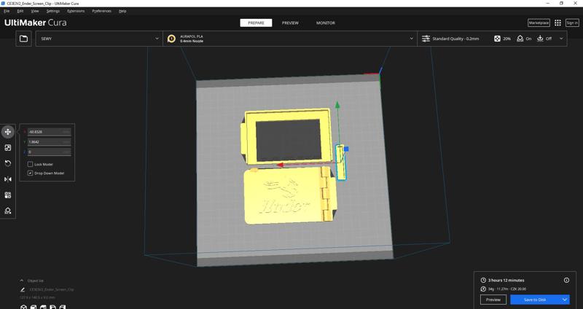Open the Preferences menu
The width and height of the screenshot is (583, 309).
coord(101,11)
